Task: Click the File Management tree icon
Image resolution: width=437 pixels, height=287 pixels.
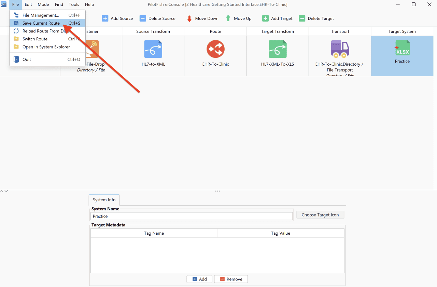Action: click(16, 15)
